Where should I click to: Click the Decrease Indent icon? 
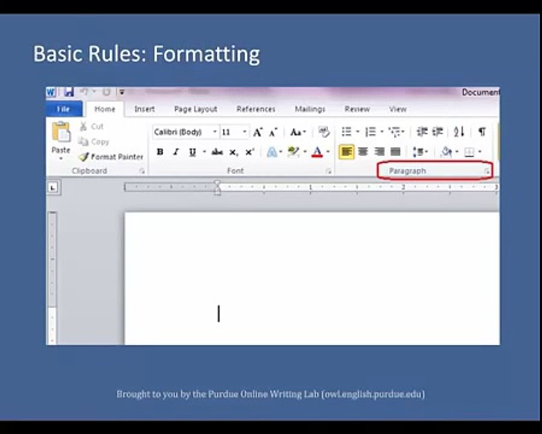(422, 132)
